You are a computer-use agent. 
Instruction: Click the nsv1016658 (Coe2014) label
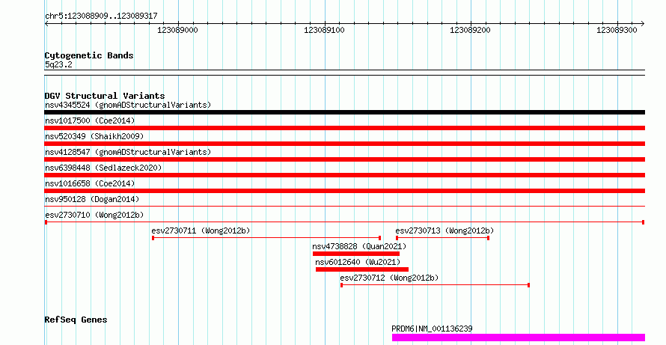[90, 183]
